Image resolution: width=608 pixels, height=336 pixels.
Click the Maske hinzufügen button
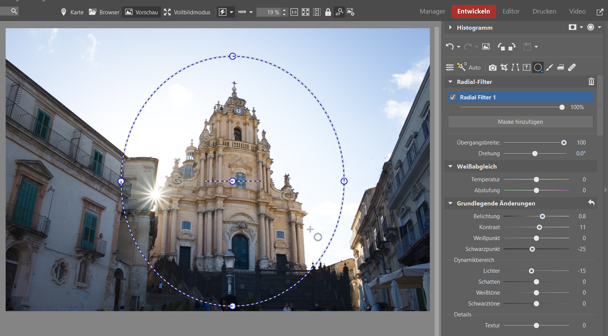pyautogui.click(x=520, y=122)
